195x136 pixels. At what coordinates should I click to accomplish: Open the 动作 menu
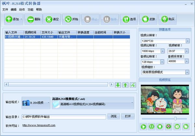(x=22, y=9)
